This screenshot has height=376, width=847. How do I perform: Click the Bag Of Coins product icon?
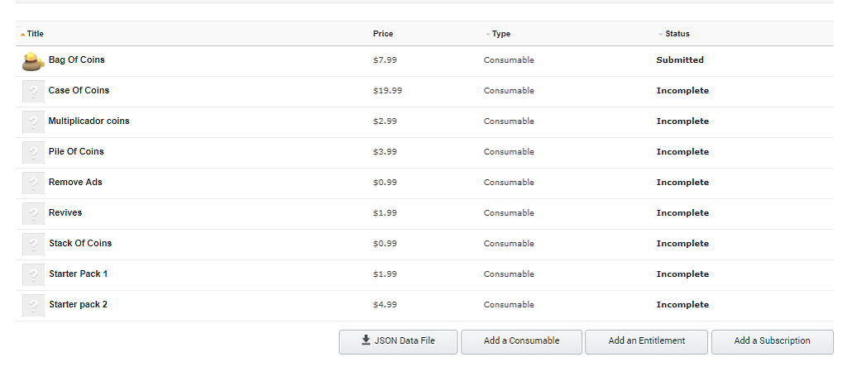click(x=33, y=61)
